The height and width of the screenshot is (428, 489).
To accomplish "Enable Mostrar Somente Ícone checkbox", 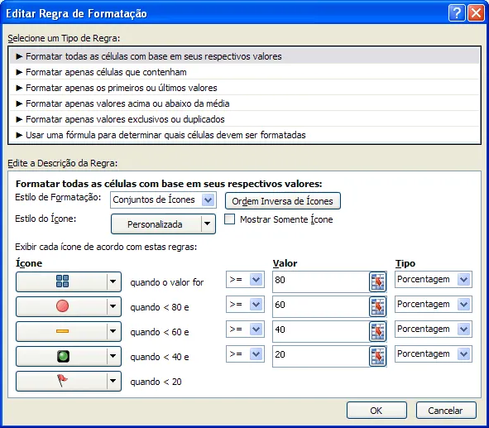I will pos(229,219).
